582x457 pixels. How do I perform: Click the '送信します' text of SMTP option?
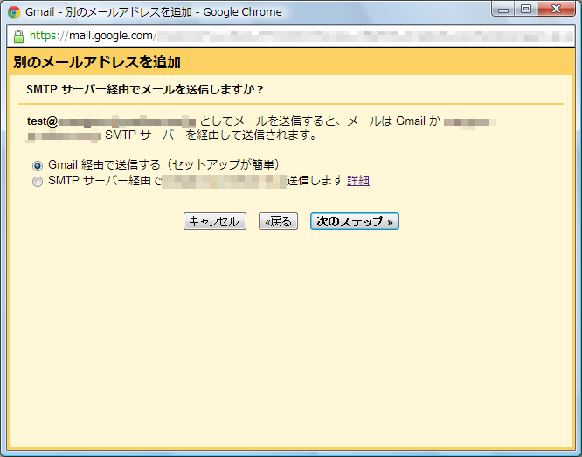315,181
